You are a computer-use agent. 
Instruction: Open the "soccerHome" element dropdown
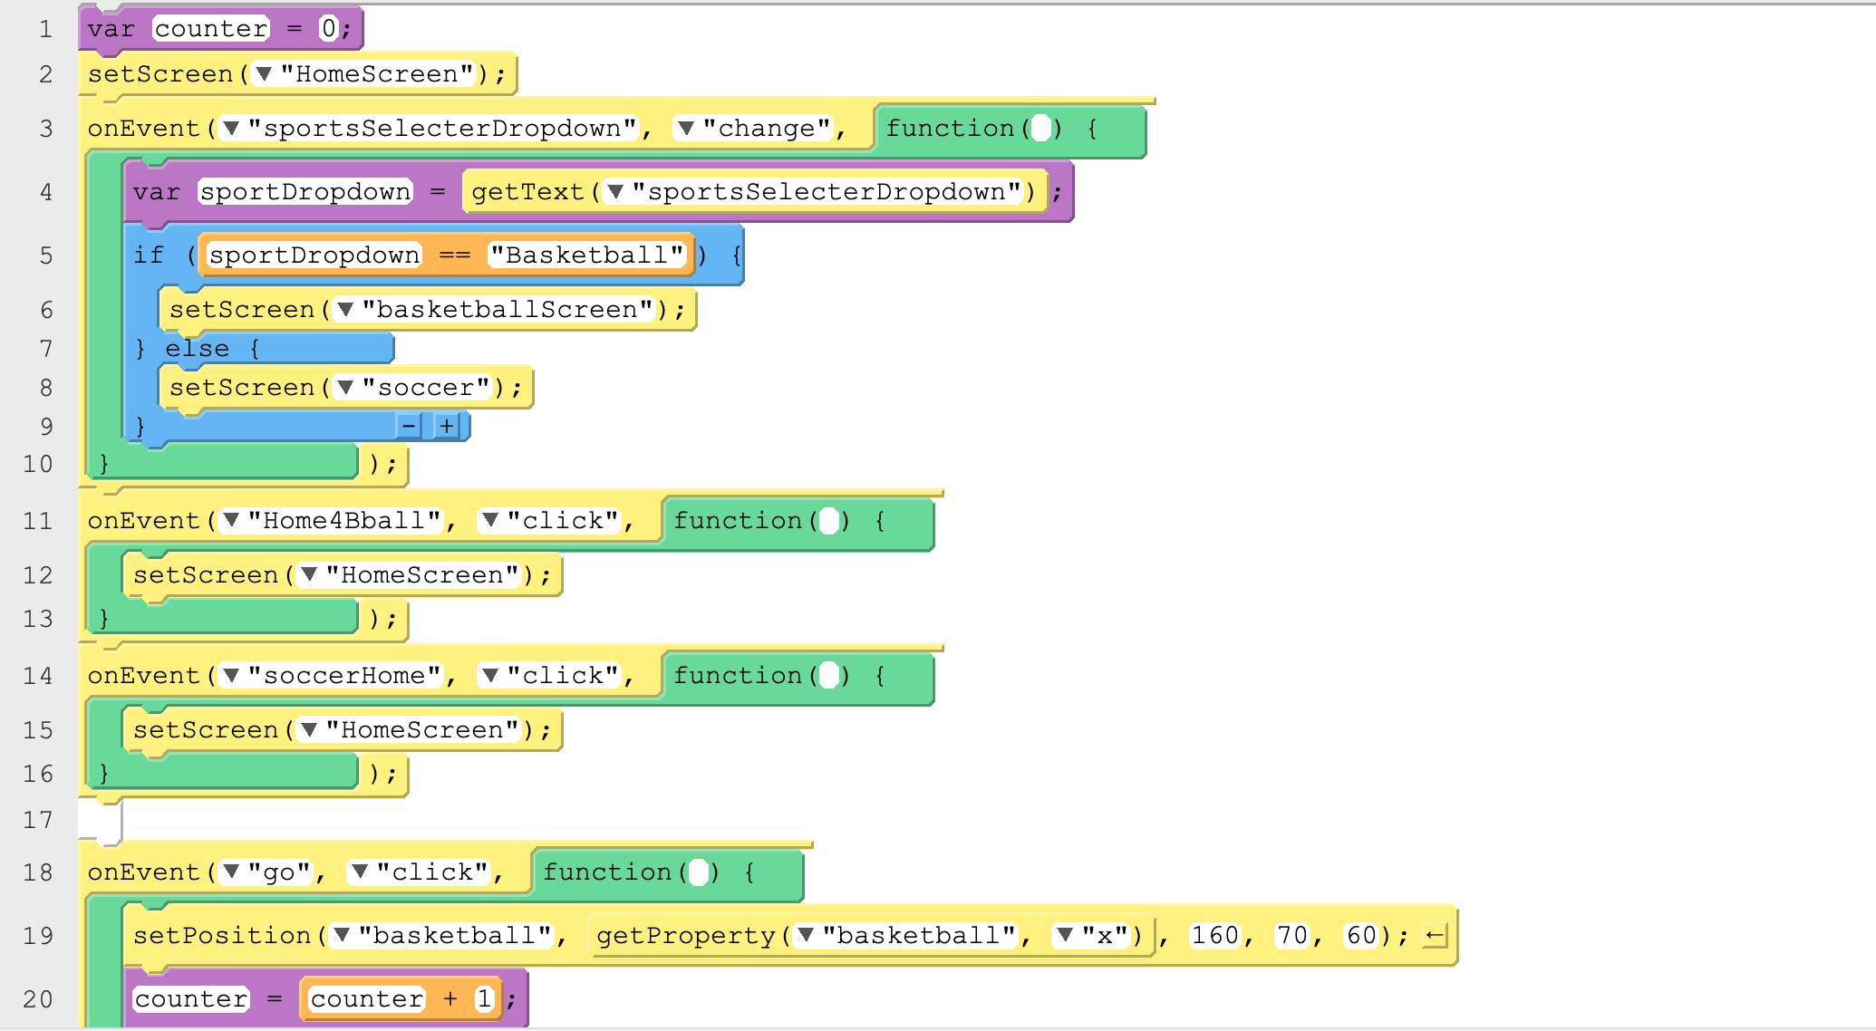231,676
